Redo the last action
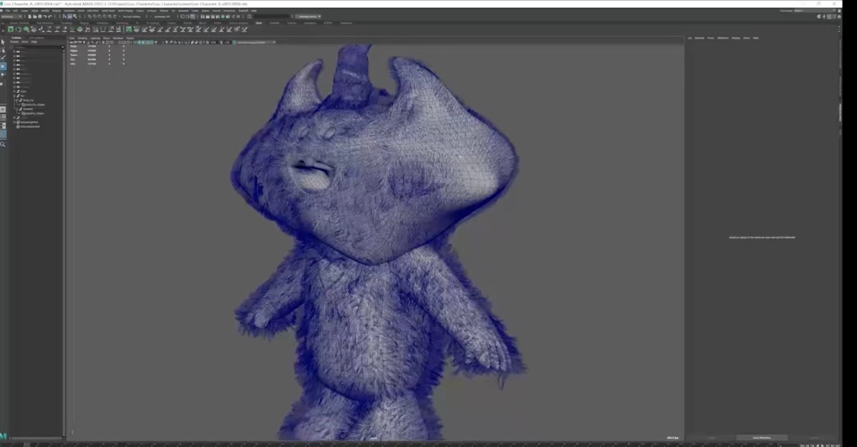The image size is (857, 447). [50, 16]
